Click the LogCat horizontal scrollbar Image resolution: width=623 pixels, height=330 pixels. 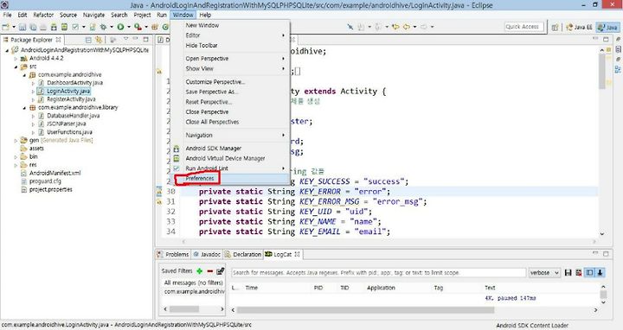point(365,310)
